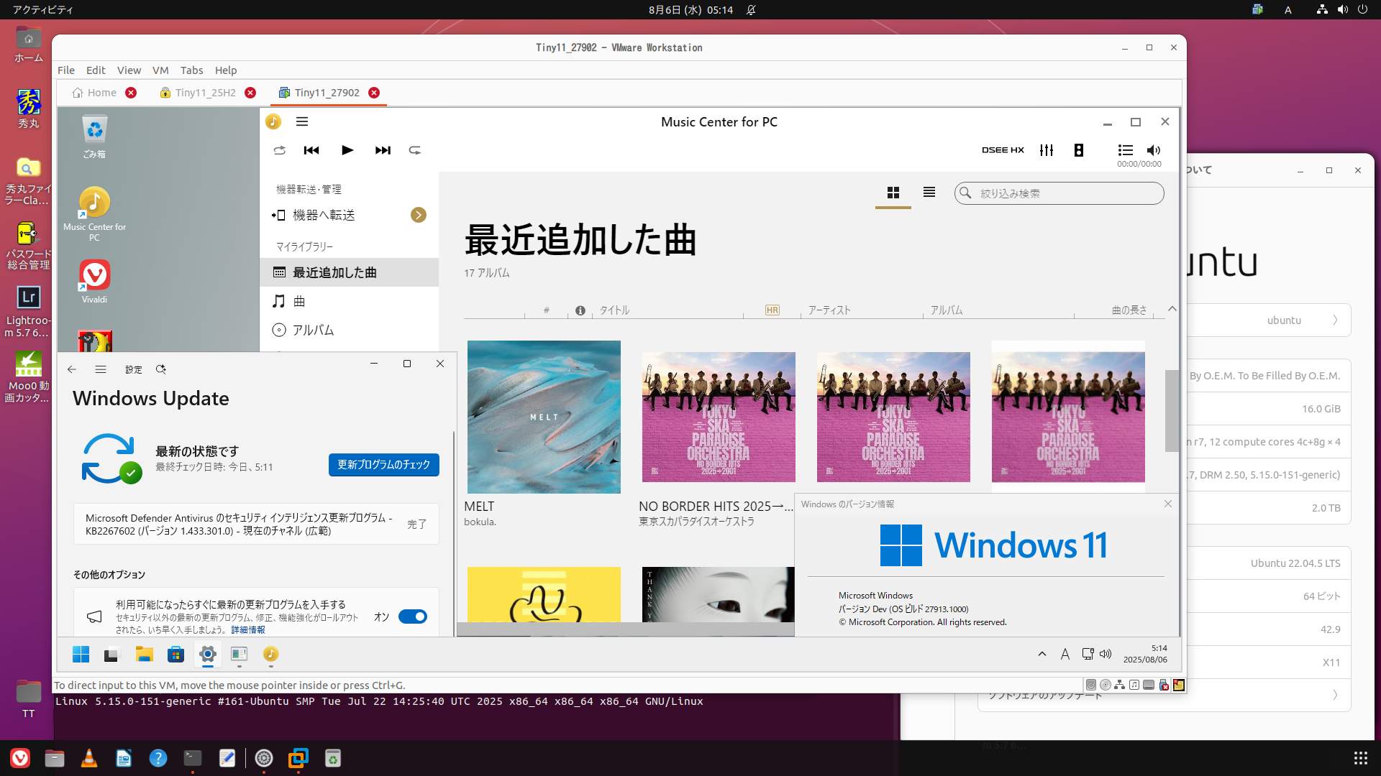
Task: Expand the 機器へ転送 arrow button
Action: [419, 215]
